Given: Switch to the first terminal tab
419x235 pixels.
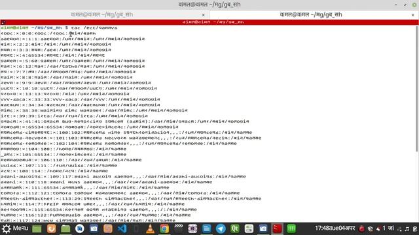Looking at the screenshot, I should click(101, 14).
